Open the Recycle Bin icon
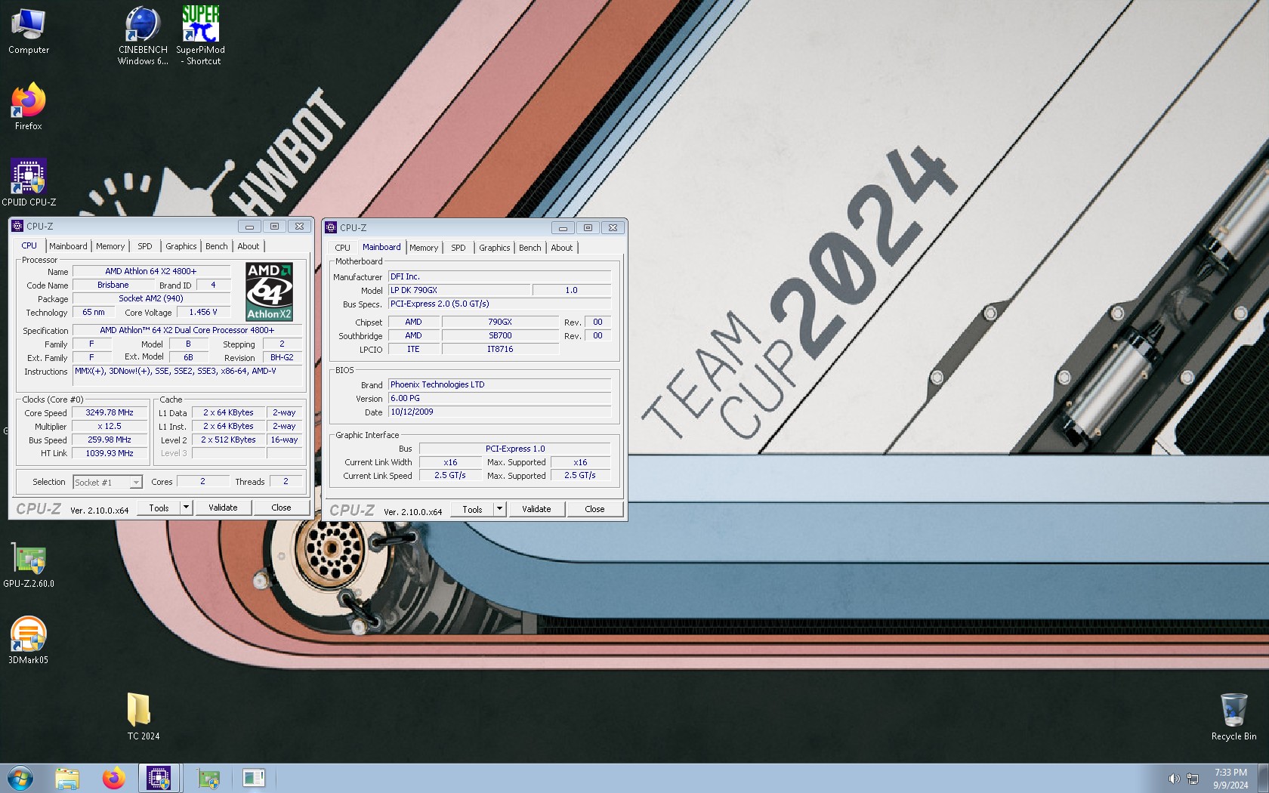 click(x=1233, y=716)
